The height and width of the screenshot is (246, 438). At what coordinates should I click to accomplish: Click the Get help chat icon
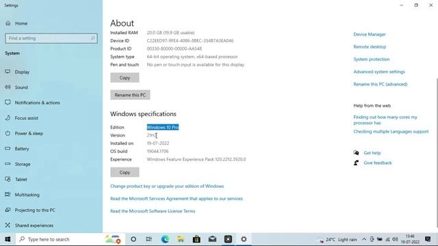pos(356,152)
